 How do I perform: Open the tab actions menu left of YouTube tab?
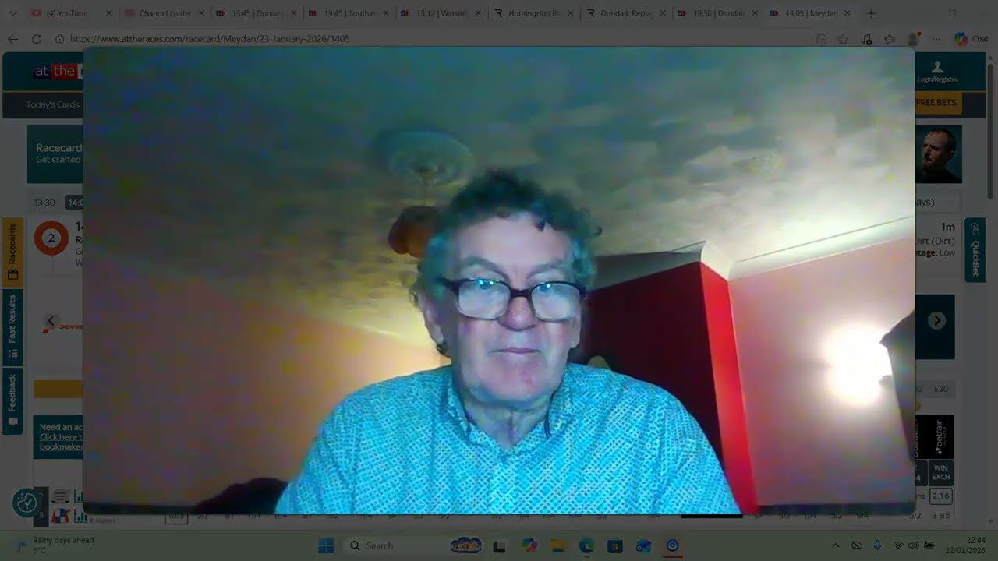(13, 13)
